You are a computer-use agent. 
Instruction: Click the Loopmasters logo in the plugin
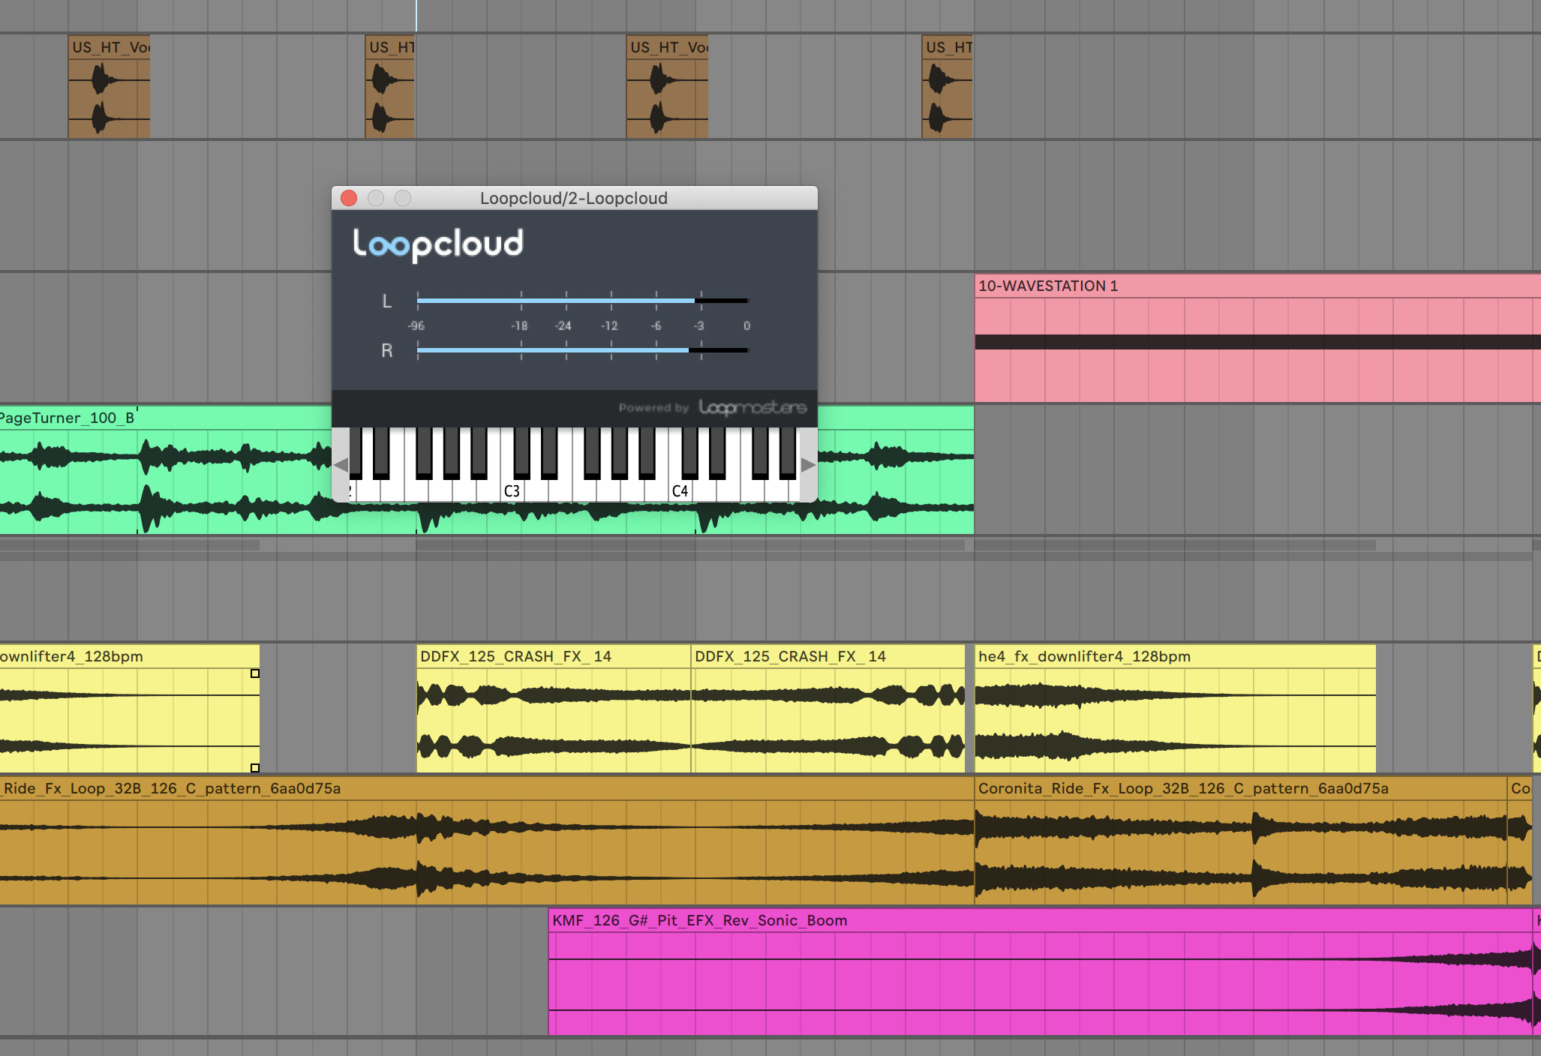752,407
